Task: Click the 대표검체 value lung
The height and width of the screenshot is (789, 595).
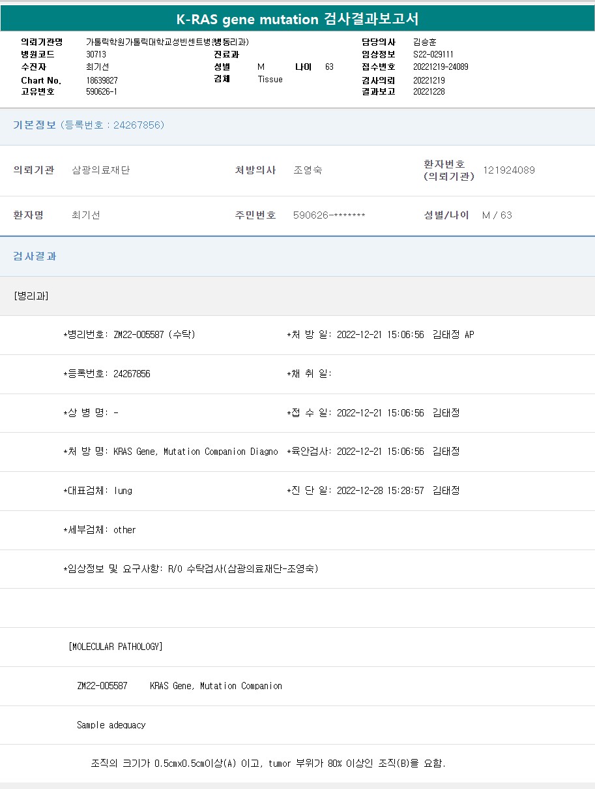Action: tap(123, 491)
